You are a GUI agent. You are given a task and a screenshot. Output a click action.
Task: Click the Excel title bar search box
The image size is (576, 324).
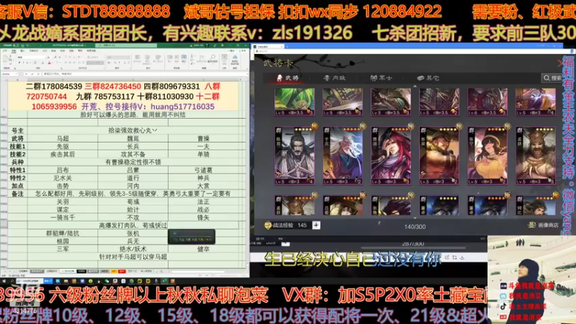[x=126, y=45]
